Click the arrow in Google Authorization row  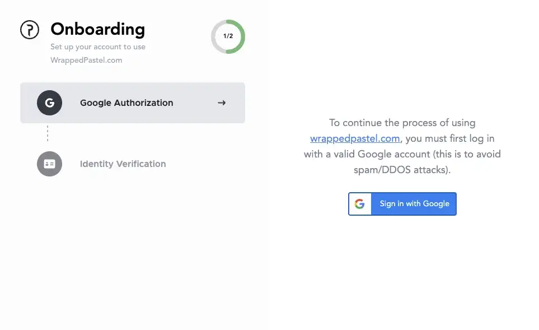(222, 103)
